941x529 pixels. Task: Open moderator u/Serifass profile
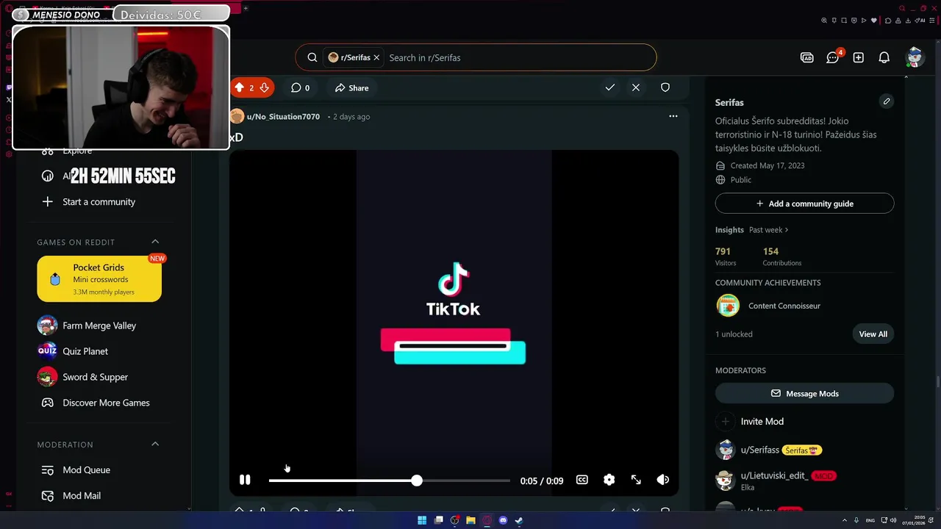click(759, 450)
